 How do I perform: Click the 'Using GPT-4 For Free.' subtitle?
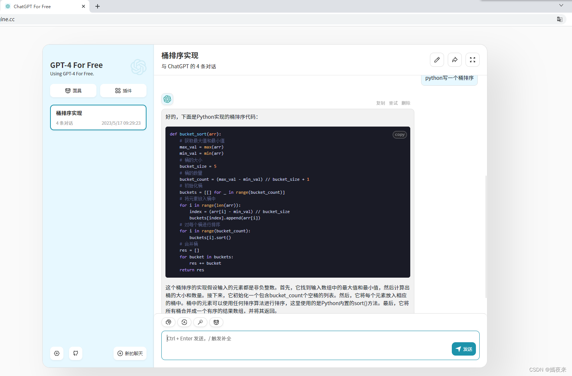point(72,74)
